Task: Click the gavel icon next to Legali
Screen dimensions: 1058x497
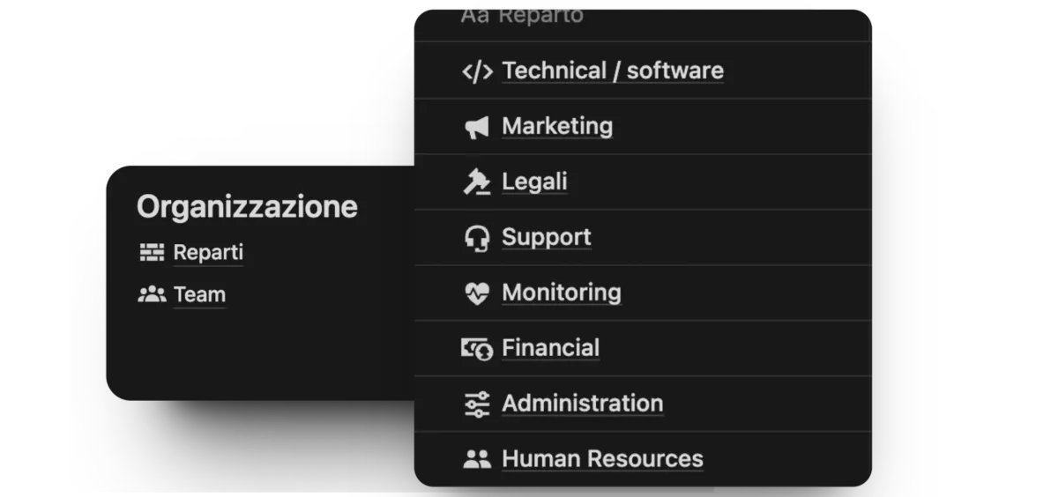Action: 477,182
